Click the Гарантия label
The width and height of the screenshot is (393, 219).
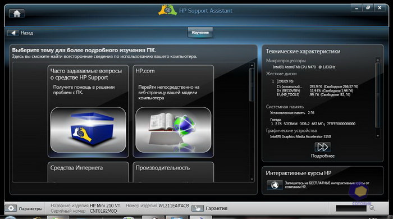click(x=217, y=208)
